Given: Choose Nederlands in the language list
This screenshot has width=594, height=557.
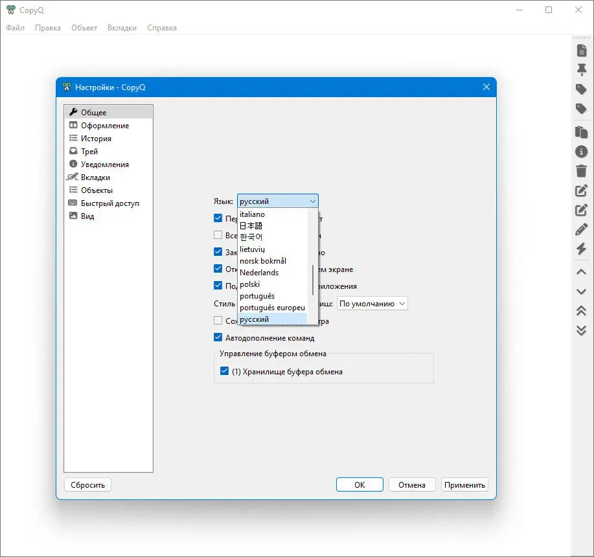Looking at the screenshot, I should (x=272, y=273).
